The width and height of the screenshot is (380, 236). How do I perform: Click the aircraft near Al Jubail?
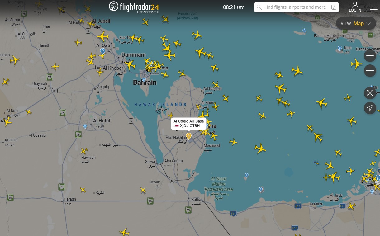click(x=91, y=23)
